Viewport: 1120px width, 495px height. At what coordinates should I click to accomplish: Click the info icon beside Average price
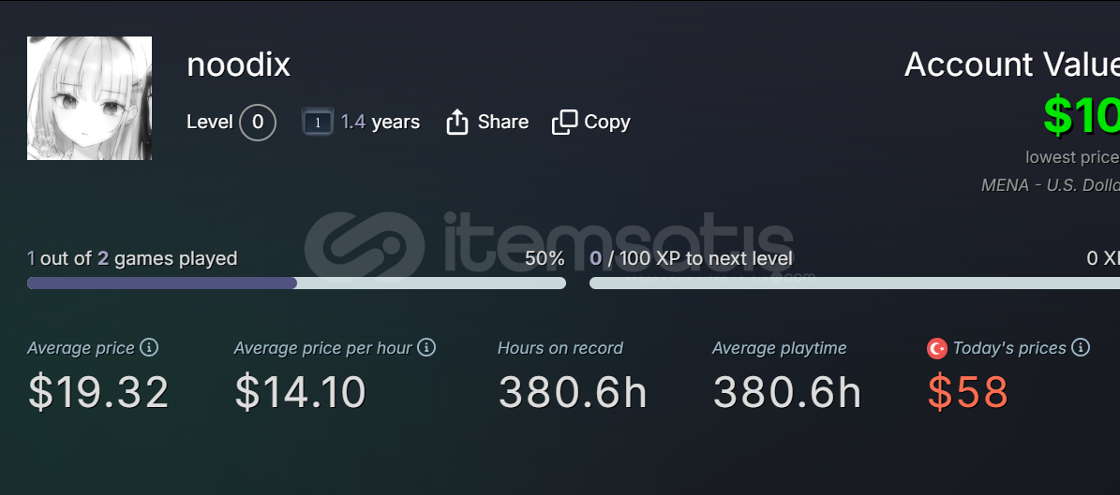point(149,347)
